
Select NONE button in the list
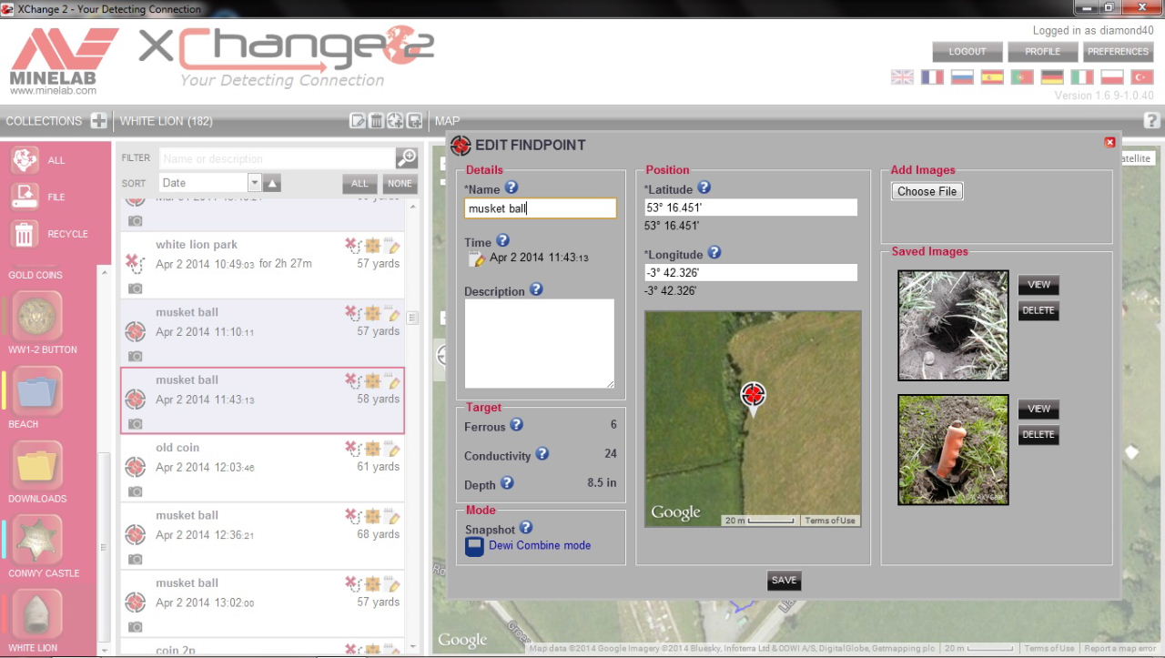[399, 183]
